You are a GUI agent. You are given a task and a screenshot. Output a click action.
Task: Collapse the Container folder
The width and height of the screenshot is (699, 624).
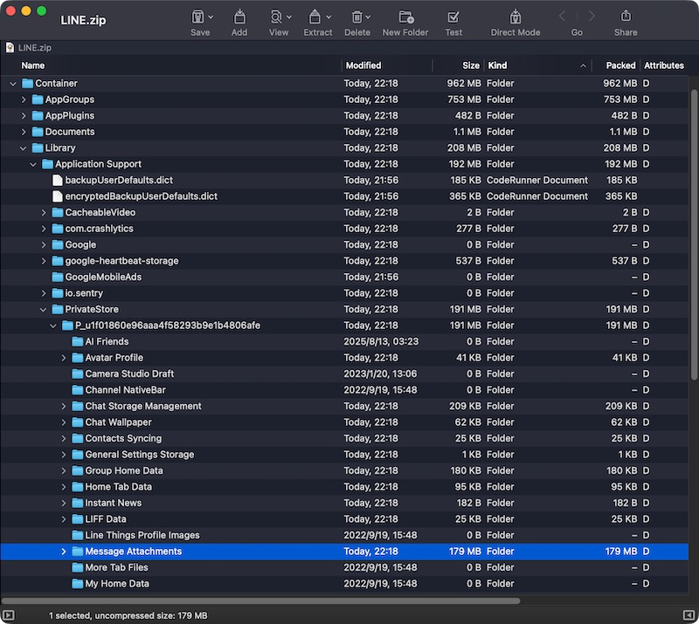[13, 83]
